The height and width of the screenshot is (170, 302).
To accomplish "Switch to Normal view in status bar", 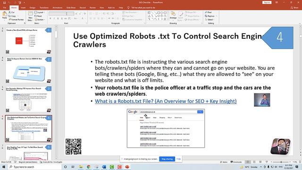I will 248,162.
